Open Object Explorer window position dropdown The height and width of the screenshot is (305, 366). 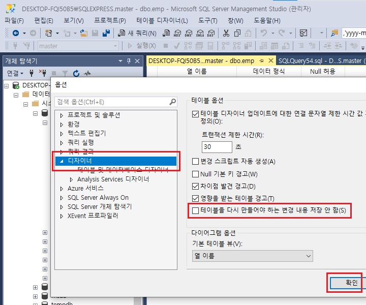point(120,61)
